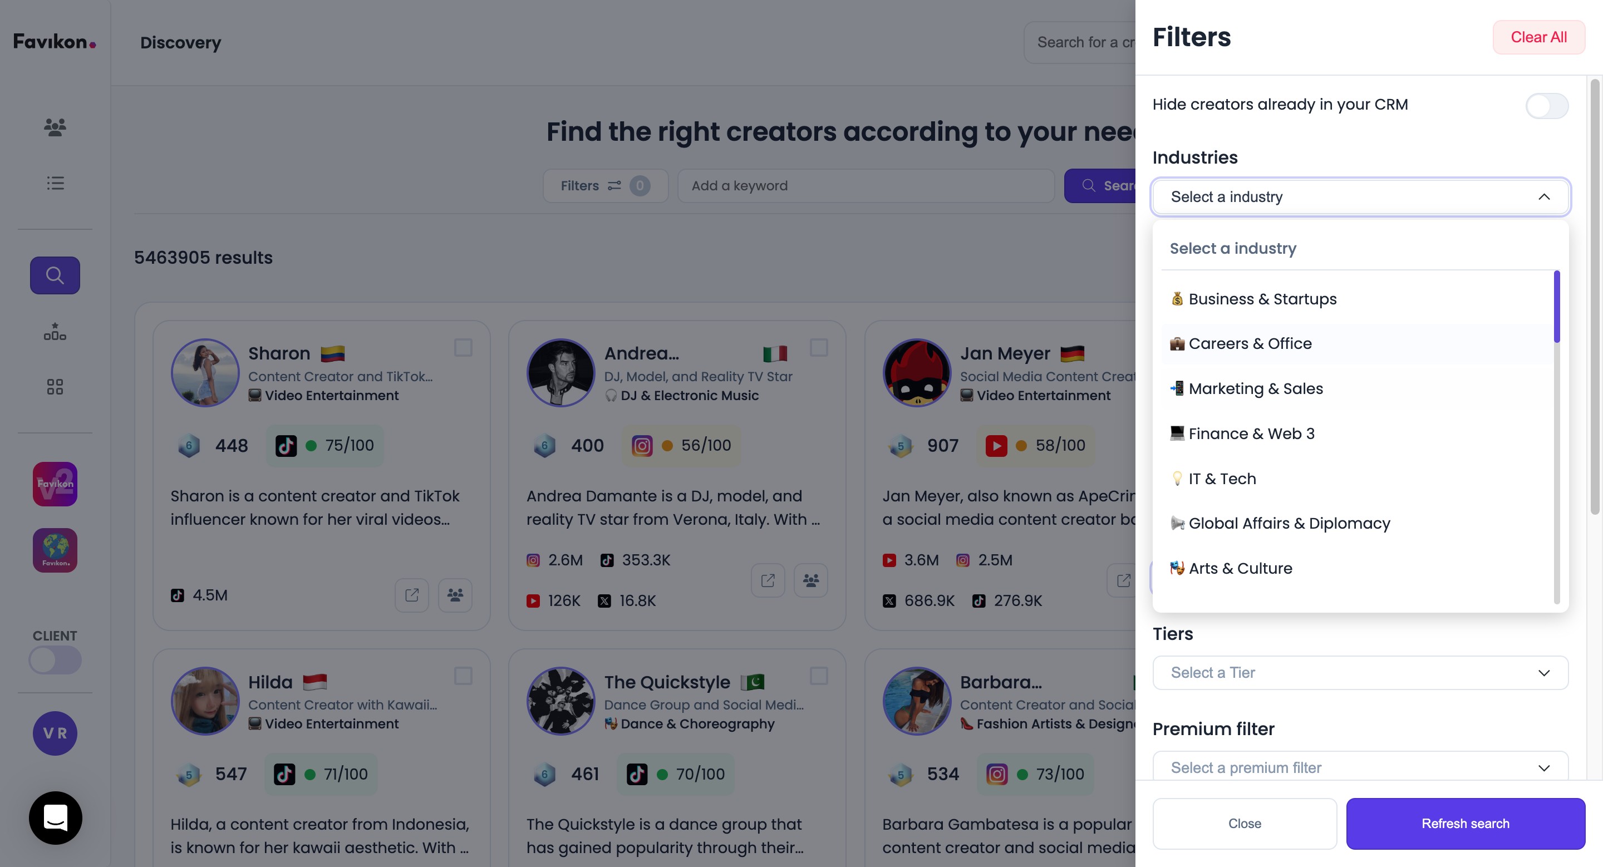The image size is (1603, 867).
Task: Click the Refresh search button
Action: tap(1465, 824)
